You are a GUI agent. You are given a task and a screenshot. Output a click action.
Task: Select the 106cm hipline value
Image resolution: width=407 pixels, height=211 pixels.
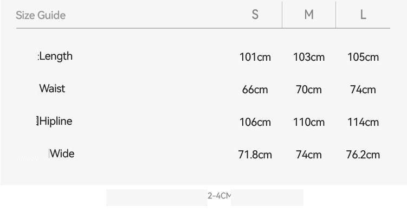tap(255, 122)
